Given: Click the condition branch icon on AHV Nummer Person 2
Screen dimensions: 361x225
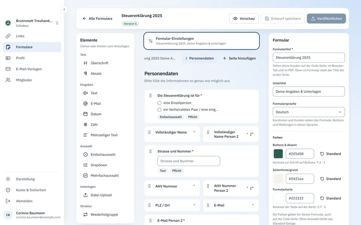Looking at the screenshot, I should coord(252,188).
